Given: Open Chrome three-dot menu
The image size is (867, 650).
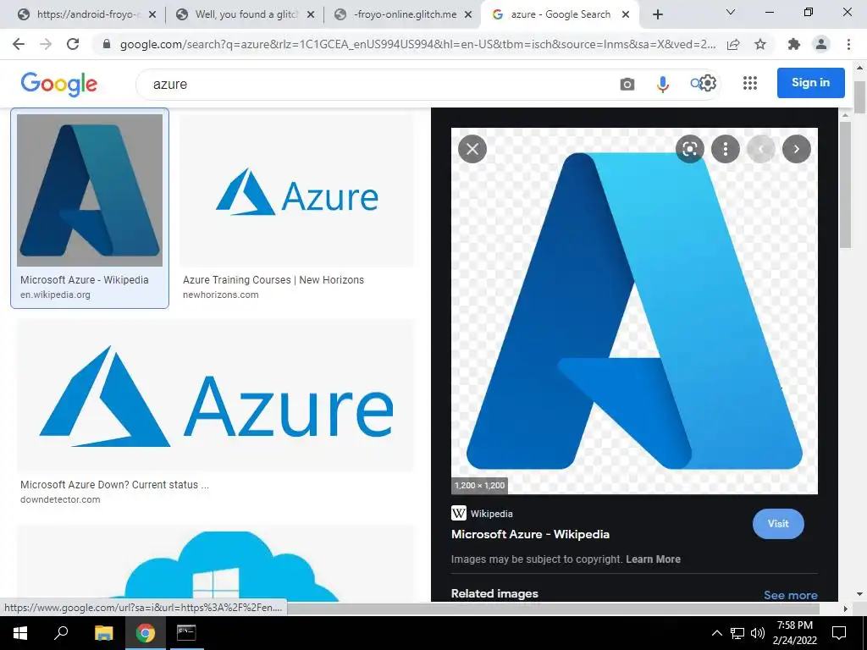Looking at the screenshot, I should (848, 44).
